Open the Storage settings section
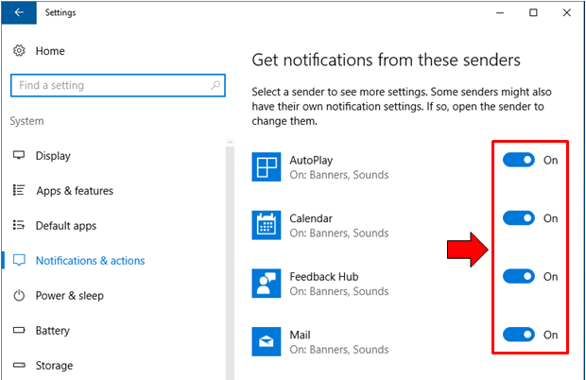 (55, 366)
